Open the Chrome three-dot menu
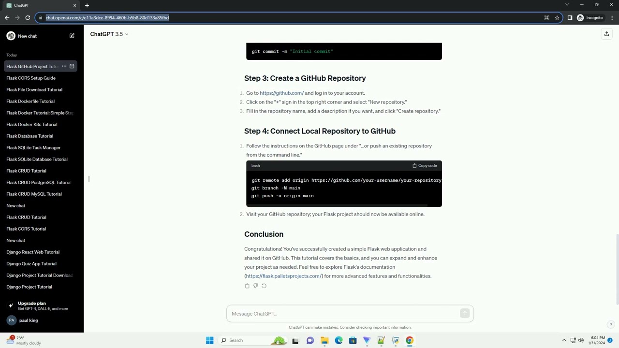Viewport: 619px width, 348px height. [612, 18]
